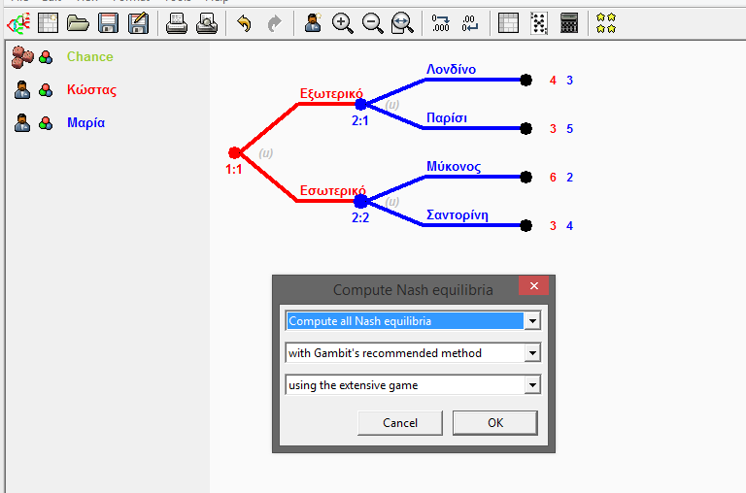This screenshot has width=746, height=493.
Task: Click the Εσωτερικό action label
Action: tap(333, 190)
